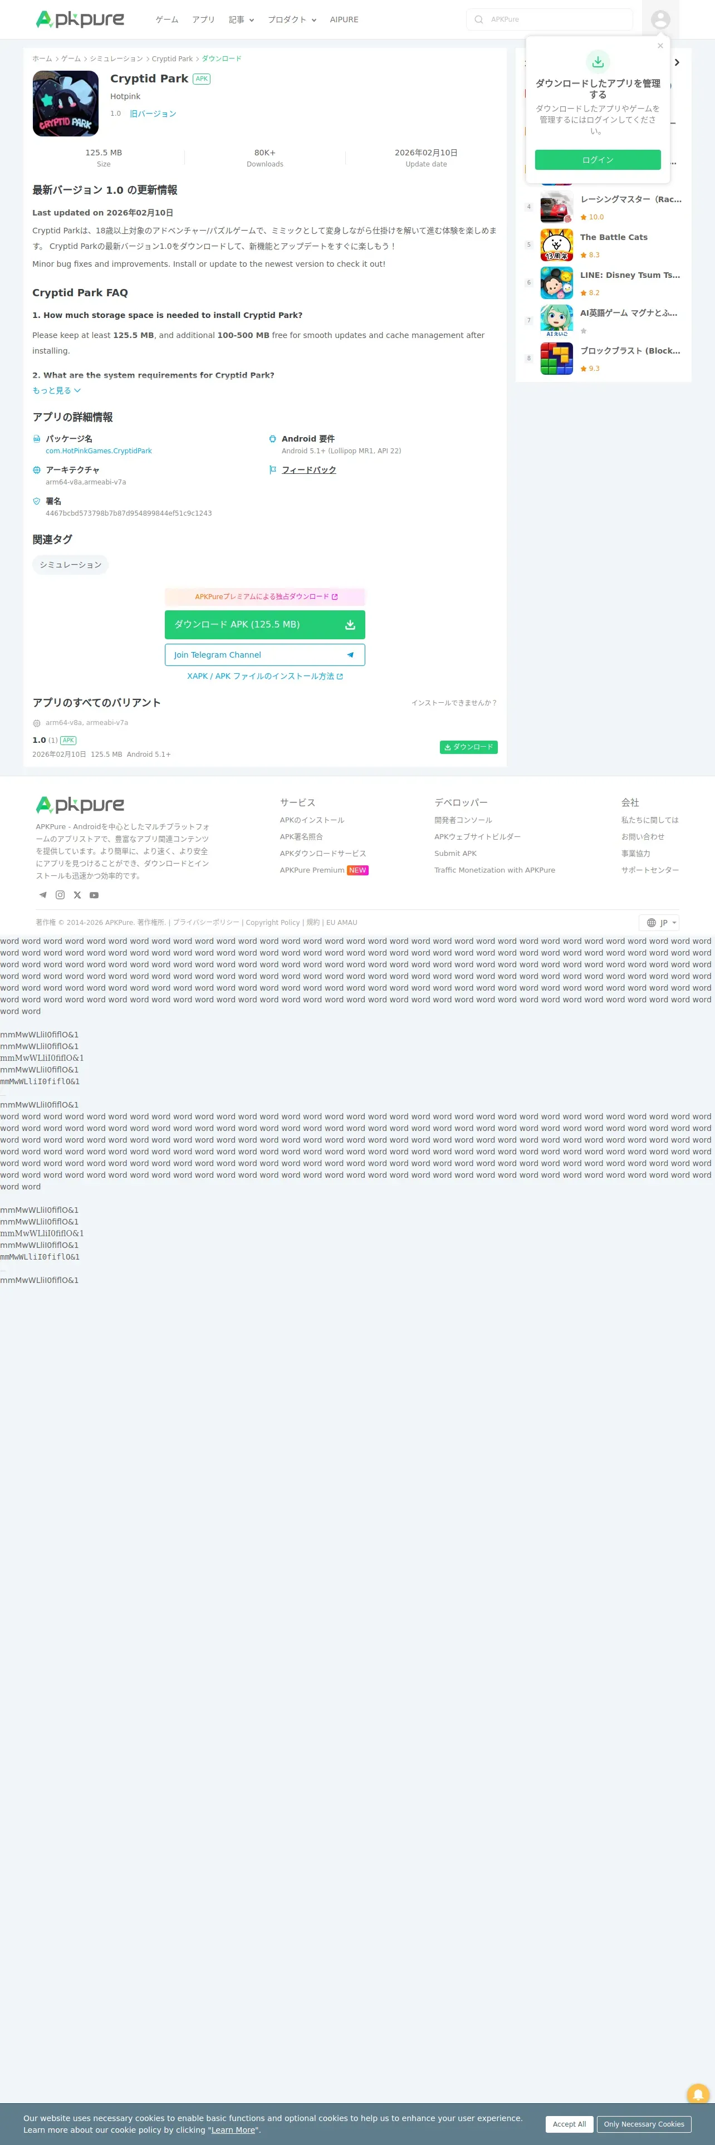Expand FAQ with もっと見る
This screenshot has height=2145, width=715.
(57, 390)
